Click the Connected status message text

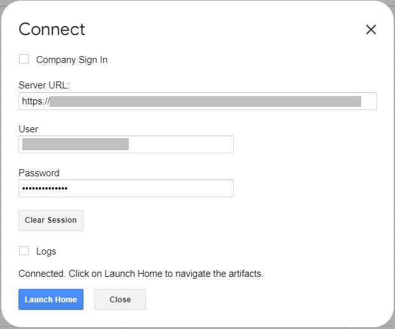pyautogui.click(x=141, y=274)
